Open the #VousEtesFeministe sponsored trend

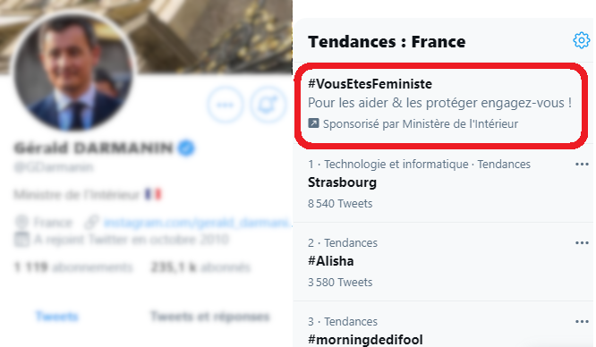click(441, 104)
